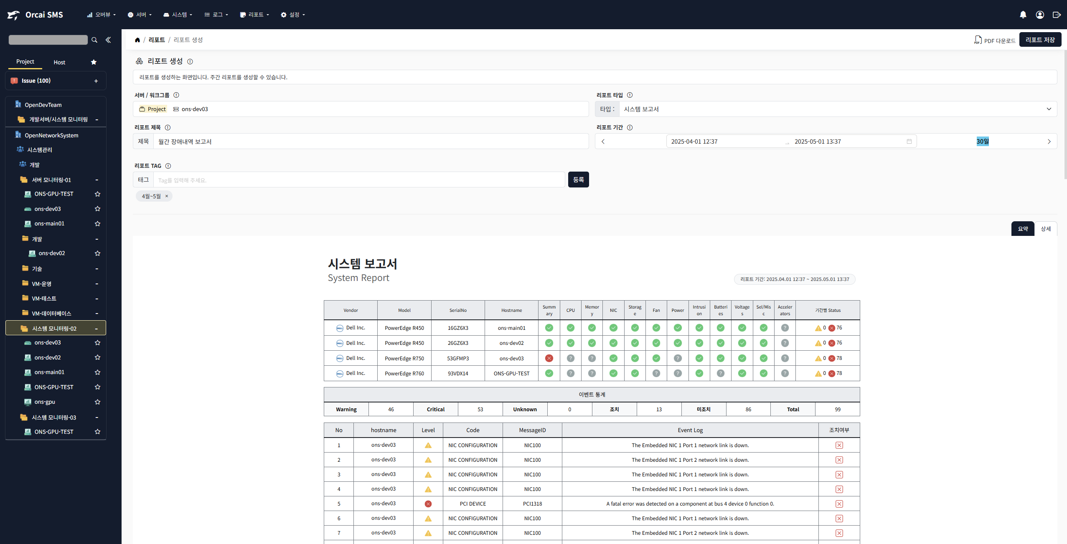The image size is (1067, 544).
Task: Click red summary status icon for ons-dev03
Action: (549, 358)
